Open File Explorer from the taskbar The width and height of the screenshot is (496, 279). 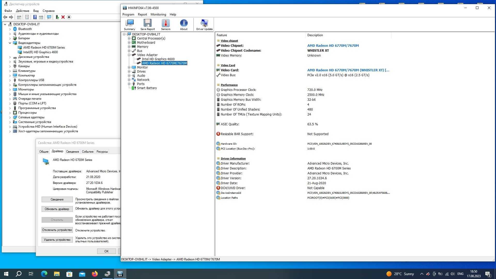57,274
